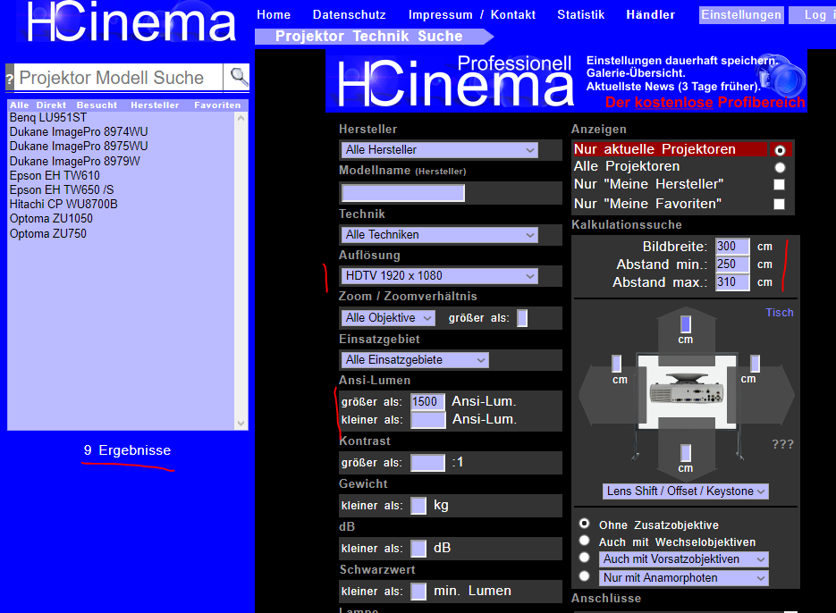Open the HDTV 1920 x 1080 resolution dropdown
The image size is (836, 613).
click(x=439, y=276)
